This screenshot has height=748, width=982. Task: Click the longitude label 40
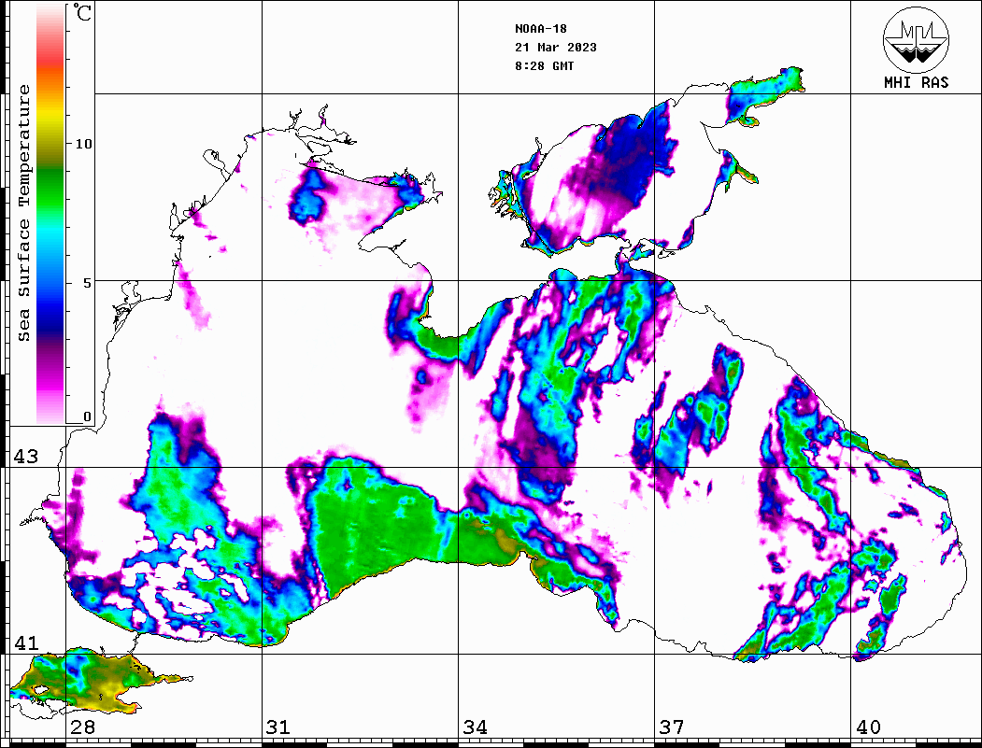tap(868, 727)
